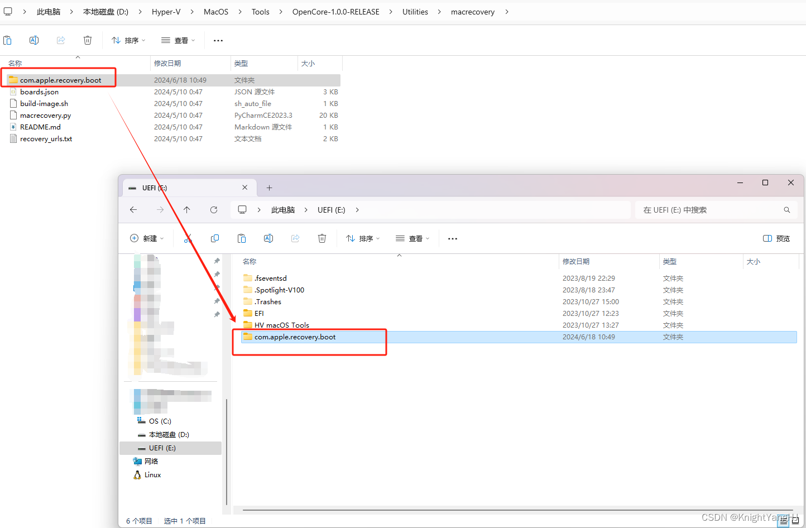806x528 pixels.
Task: Click the Up navigation arrow
Action: tap(187, 209)
